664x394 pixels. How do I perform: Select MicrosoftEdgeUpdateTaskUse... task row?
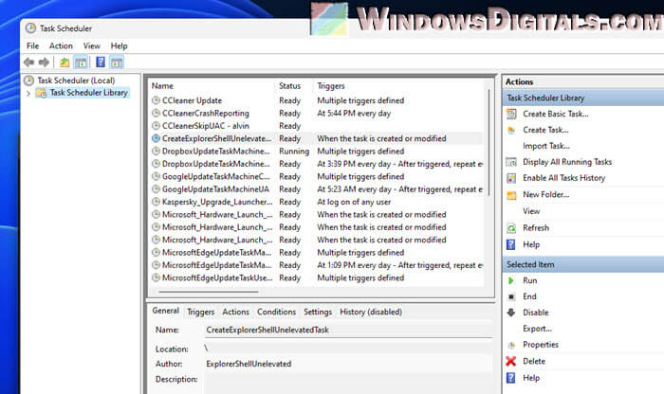(317, 278)
